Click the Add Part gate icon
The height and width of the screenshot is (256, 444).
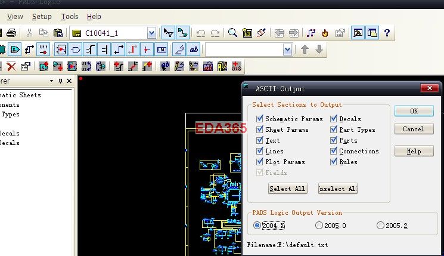pos(44,67)
